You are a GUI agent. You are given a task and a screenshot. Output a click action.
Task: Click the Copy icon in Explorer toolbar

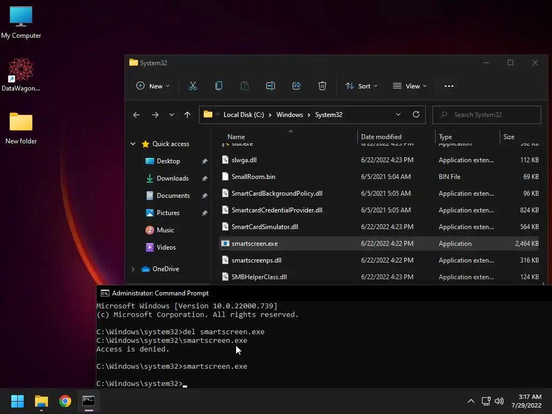click(219, 86)
